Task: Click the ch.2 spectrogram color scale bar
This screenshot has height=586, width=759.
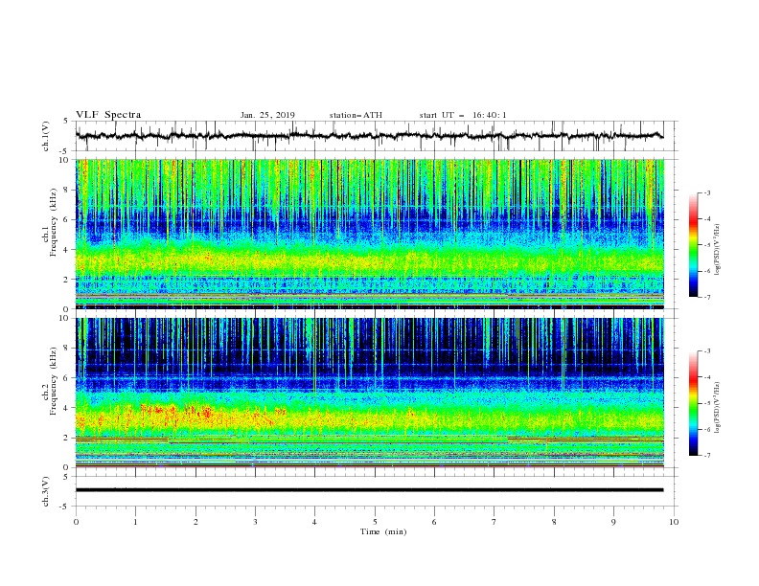Action: click(x=693, y=403)
